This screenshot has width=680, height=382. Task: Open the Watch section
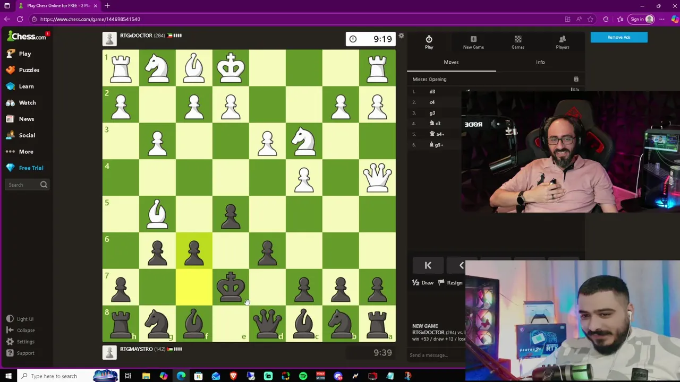pyautogui.click(x=21, y=103)
